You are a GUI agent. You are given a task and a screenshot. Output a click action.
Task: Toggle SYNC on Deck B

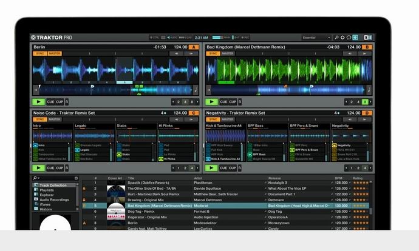[213, 53]
